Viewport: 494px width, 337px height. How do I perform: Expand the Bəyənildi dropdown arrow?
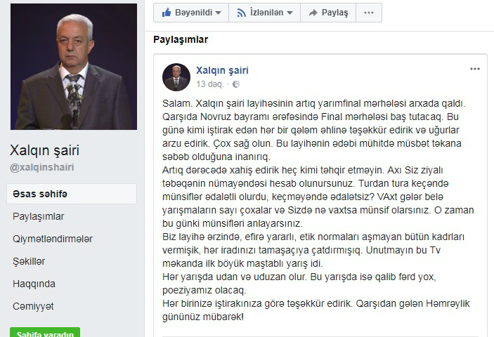click(x=218, y=13)
